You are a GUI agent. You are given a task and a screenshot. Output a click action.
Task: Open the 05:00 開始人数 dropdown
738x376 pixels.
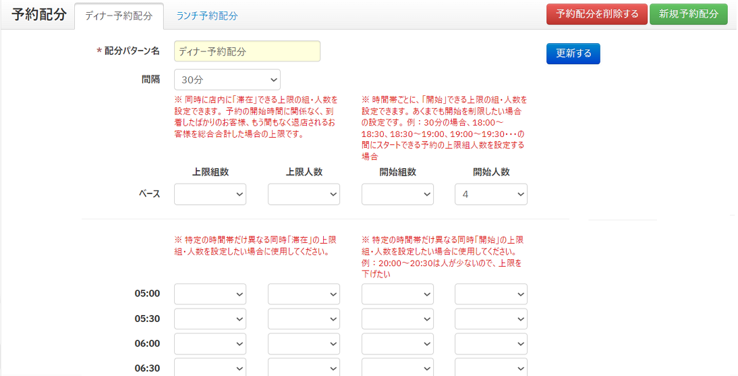tap(491, 294)
